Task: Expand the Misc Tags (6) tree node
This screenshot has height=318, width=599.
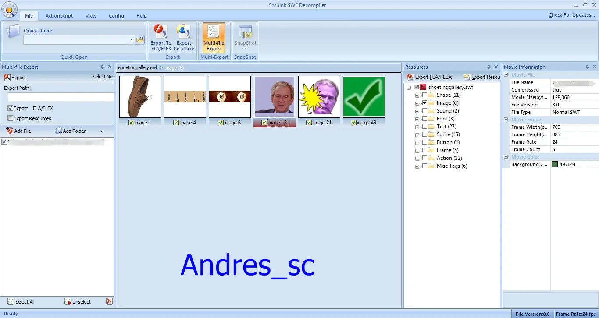Action: [x=417, y=166]
